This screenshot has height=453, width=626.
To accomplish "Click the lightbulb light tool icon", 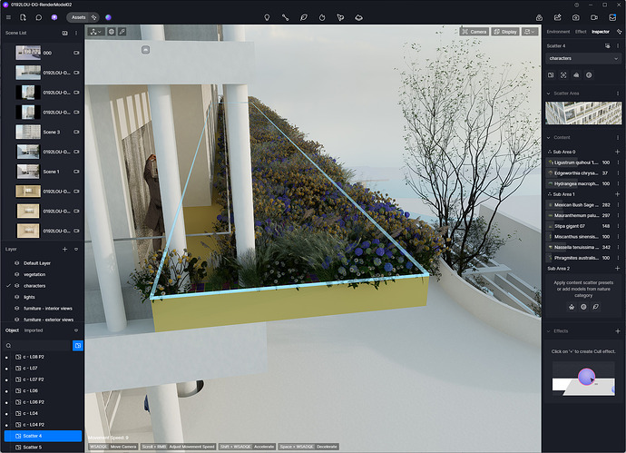I will point(266,17).
